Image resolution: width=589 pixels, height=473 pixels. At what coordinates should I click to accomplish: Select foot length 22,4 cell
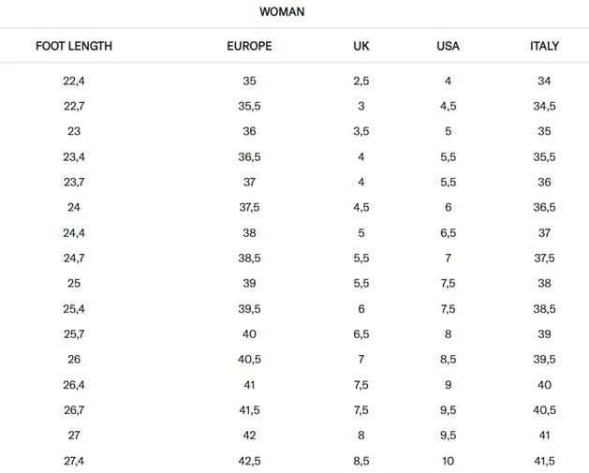(x=73, y=81)
